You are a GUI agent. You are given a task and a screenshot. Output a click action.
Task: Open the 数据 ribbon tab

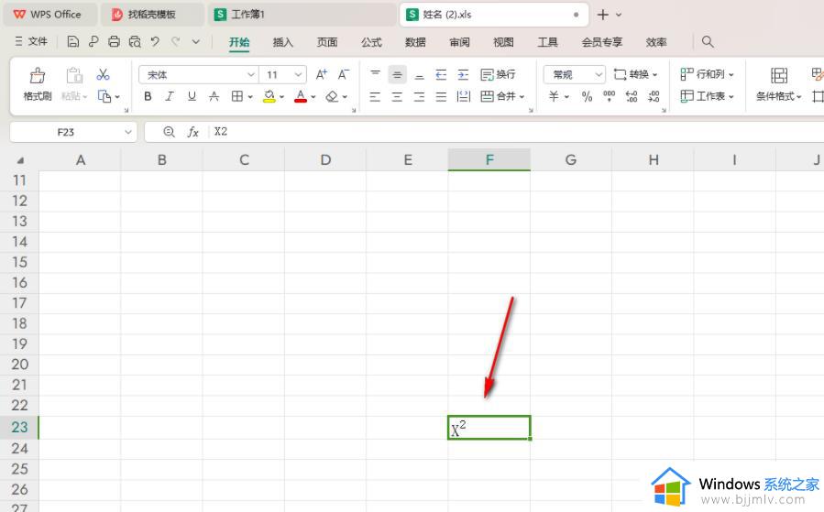415,42
